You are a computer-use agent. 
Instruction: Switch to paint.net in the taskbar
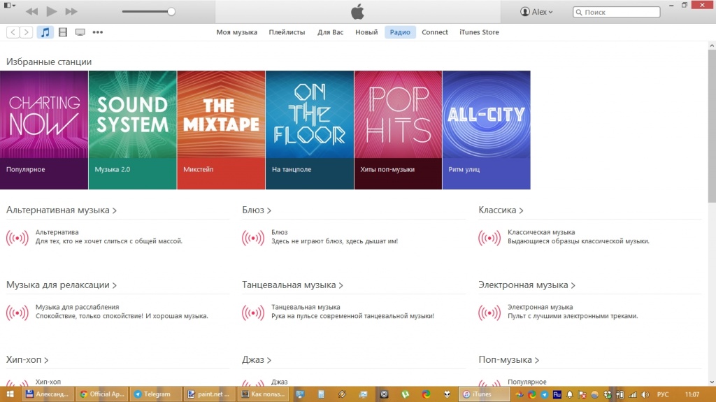pos(209,394)
